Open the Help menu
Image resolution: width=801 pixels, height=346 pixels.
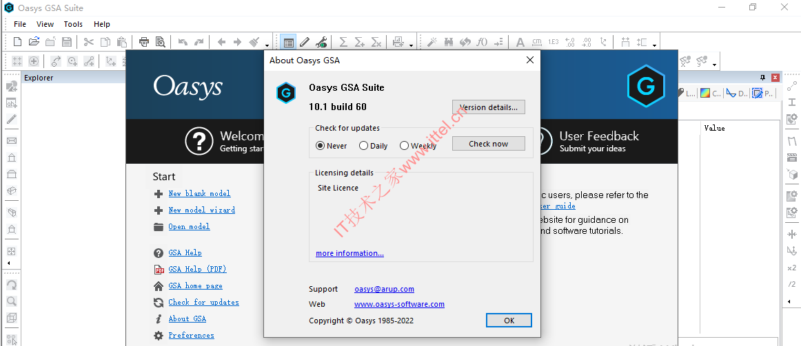pos(101,24)
